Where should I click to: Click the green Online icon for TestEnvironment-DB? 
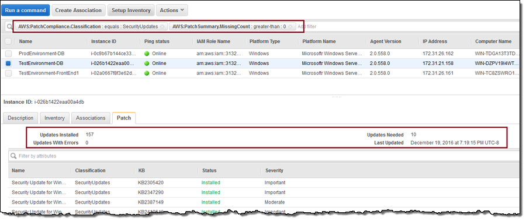tap(147, 64)
